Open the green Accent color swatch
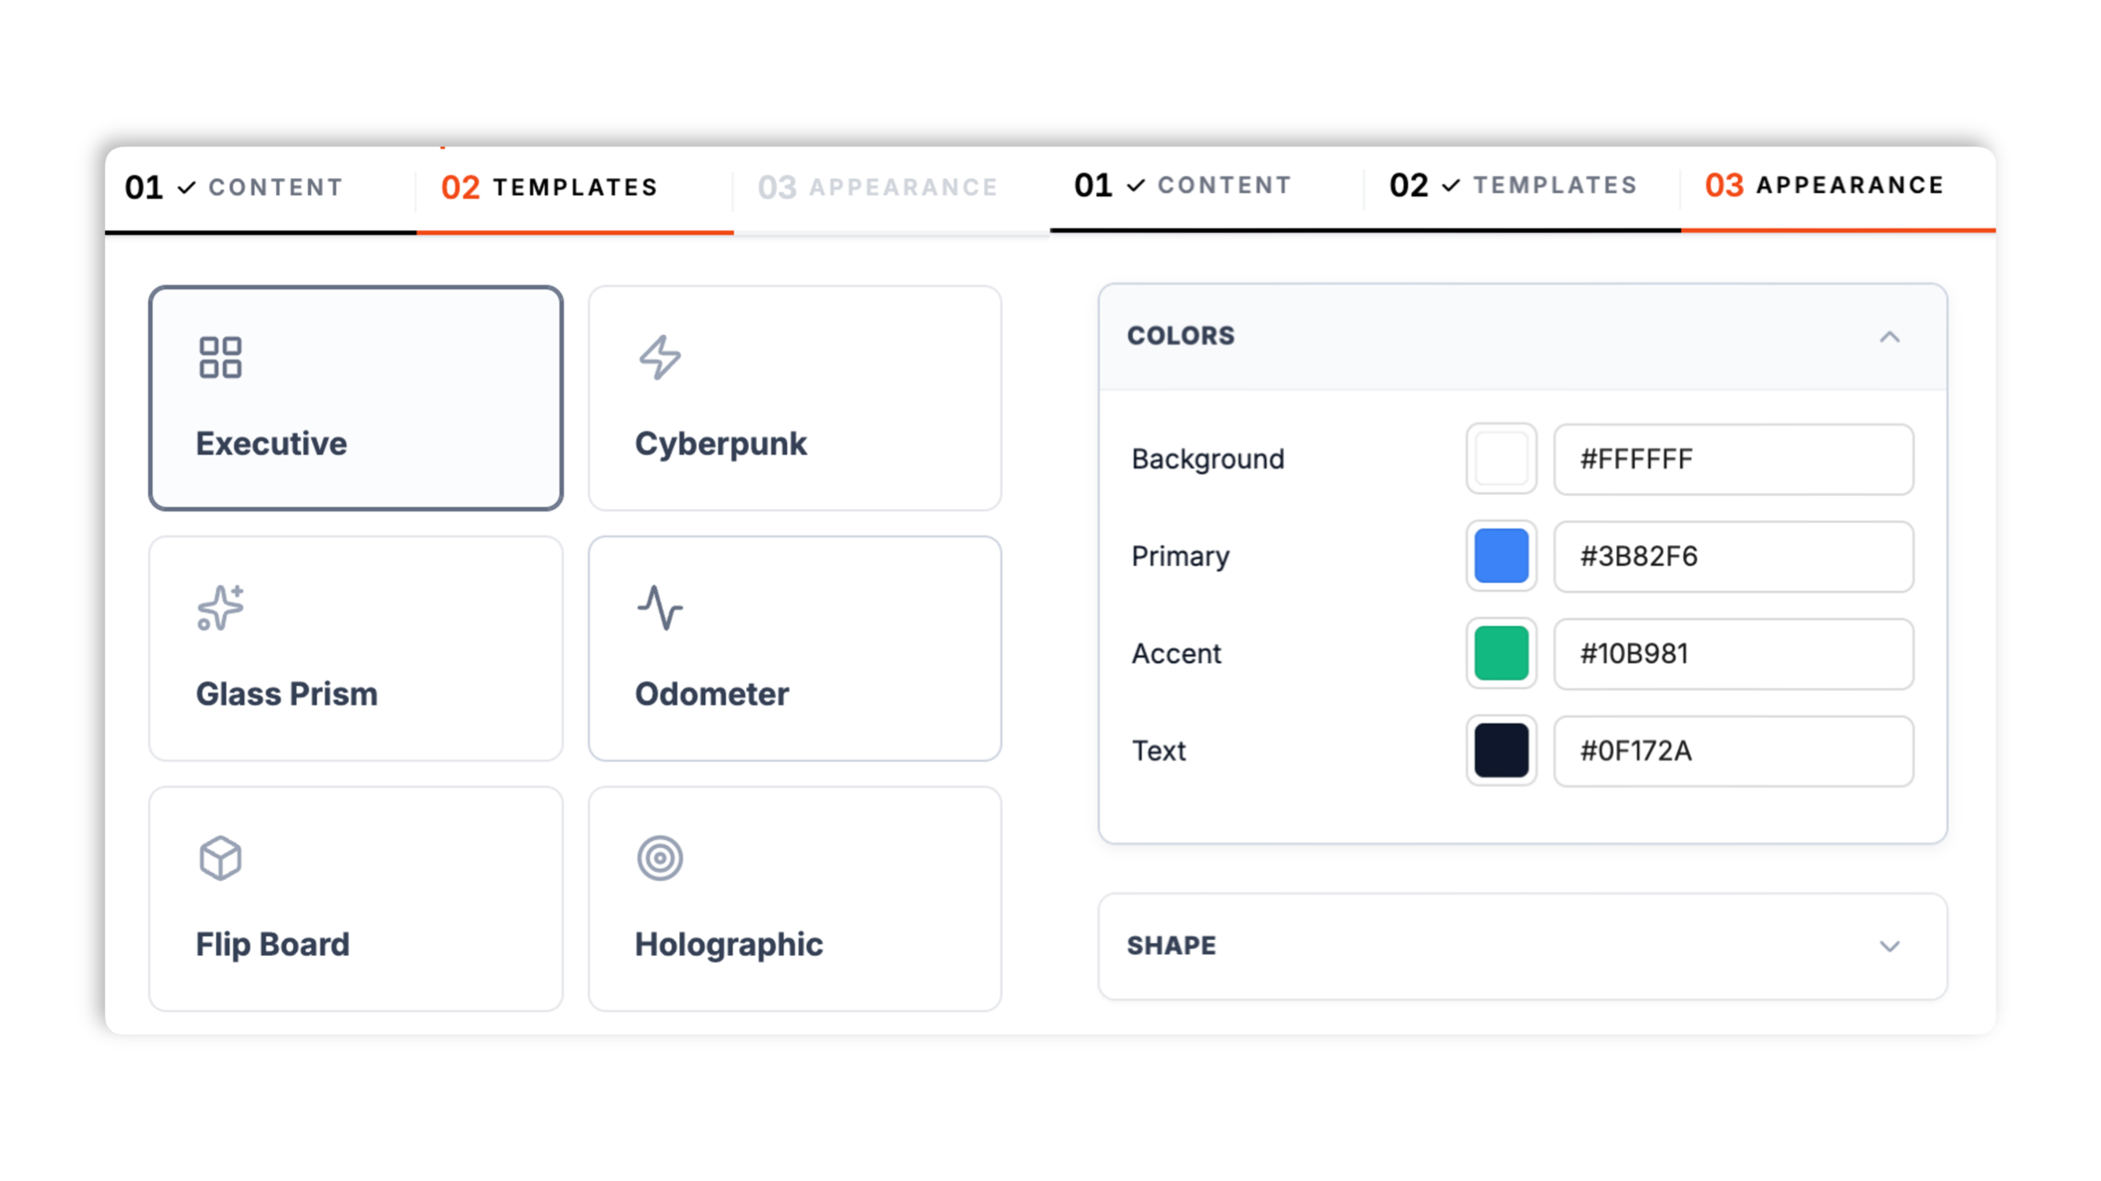The height and width of the screenshot is (1181, 2101). click(1502, 653)
